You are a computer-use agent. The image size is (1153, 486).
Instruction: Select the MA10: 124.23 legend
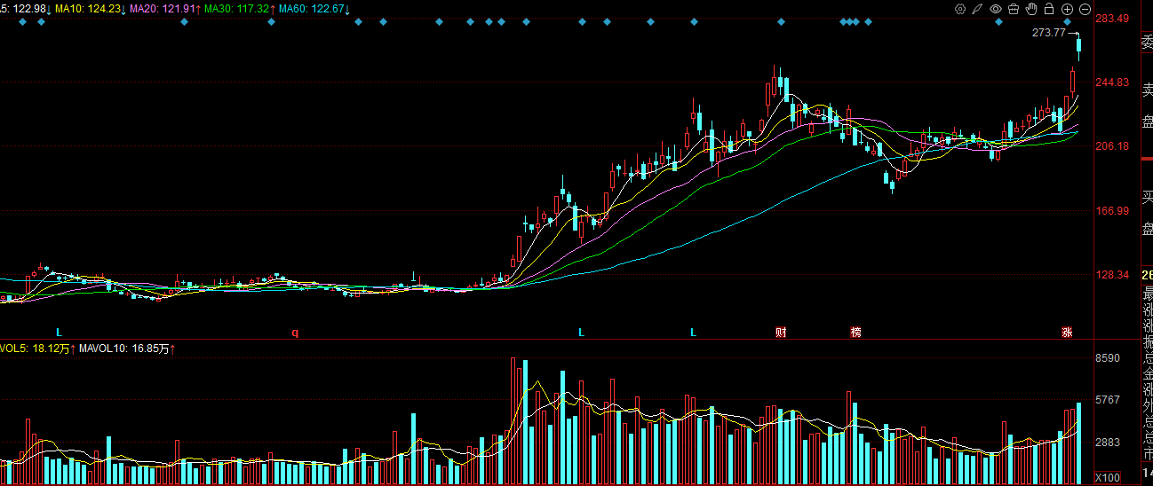click(88, 9)
